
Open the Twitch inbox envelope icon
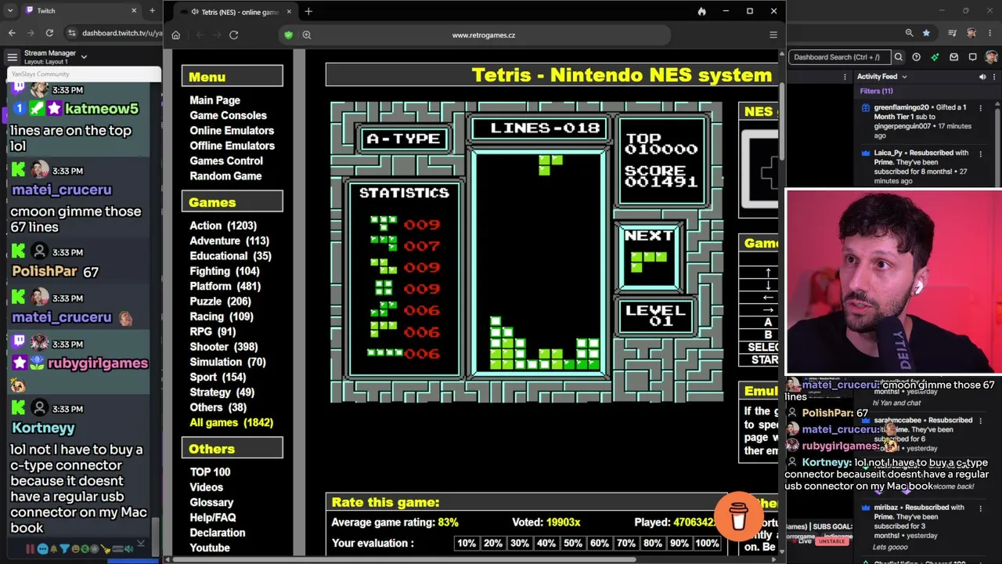pyautogui.click(x=953, y=56)
